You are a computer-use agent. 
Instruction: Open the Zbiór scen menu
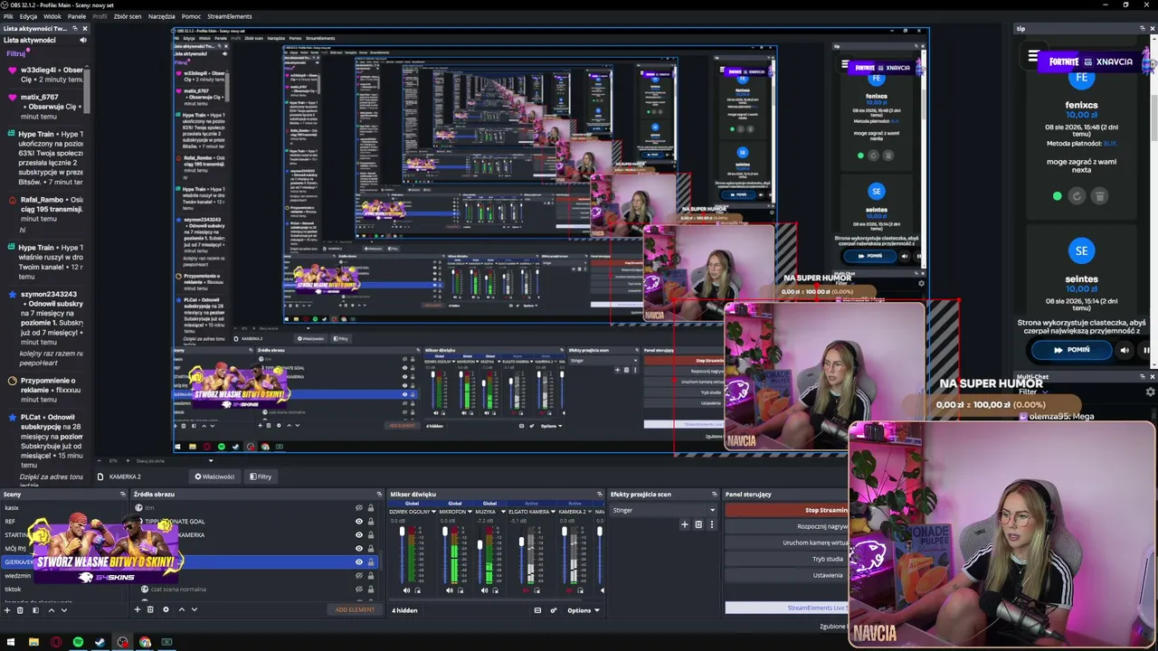128,16
